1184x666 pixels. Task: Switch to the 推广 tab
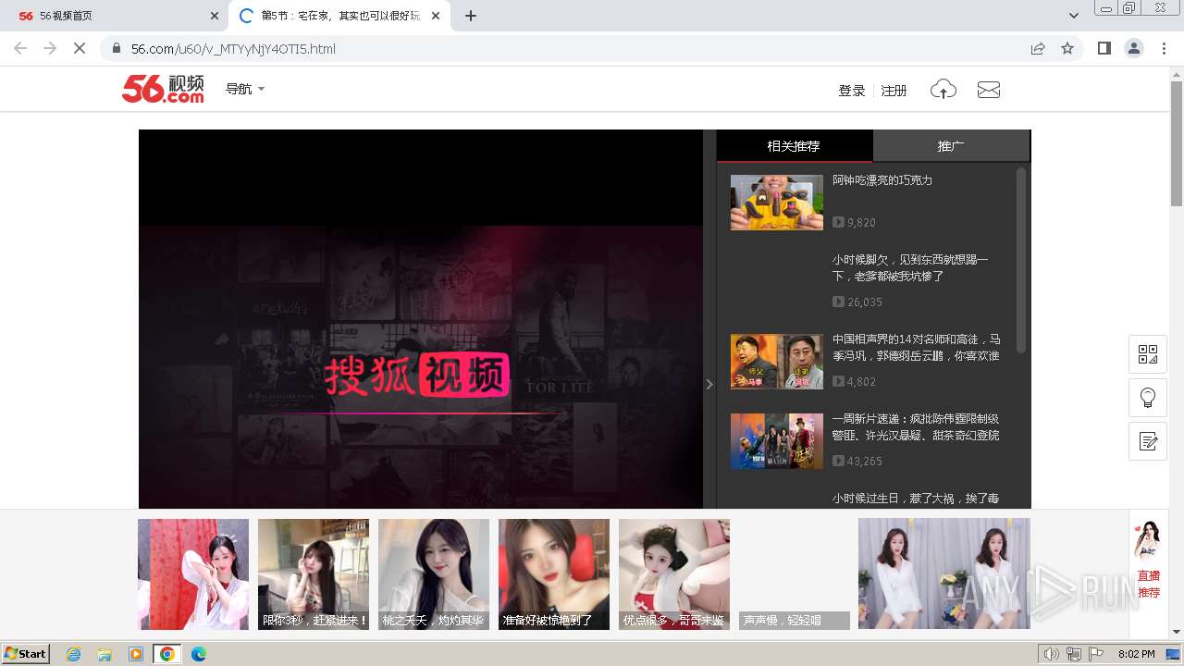(x=951, y=146)
